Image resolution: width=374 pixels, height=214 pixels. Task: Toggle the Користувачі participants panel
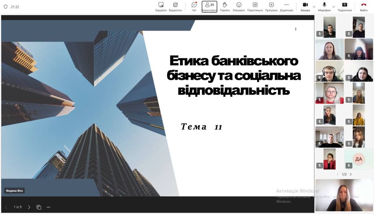point(209,6)
